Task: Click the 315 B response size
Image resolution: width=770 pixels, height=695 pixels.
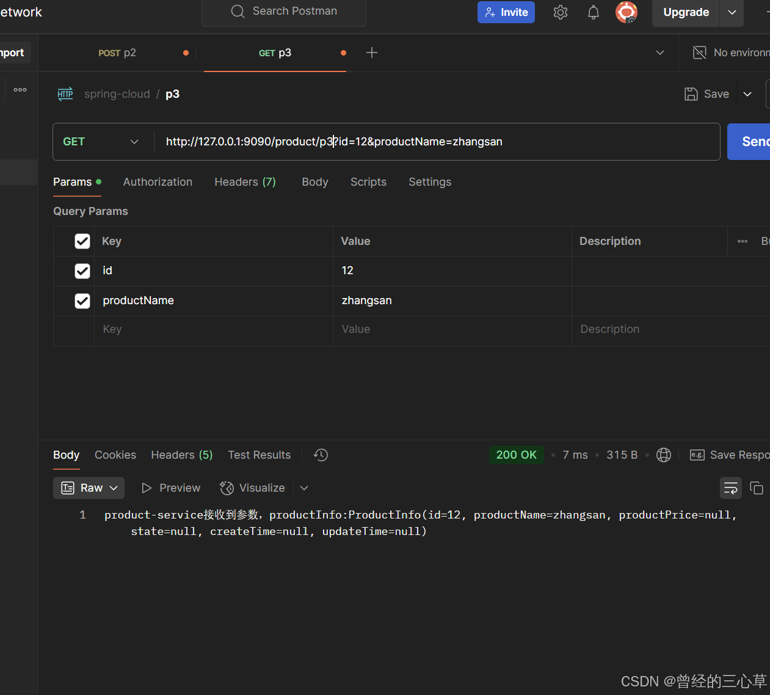Action: tap(622, 455)
